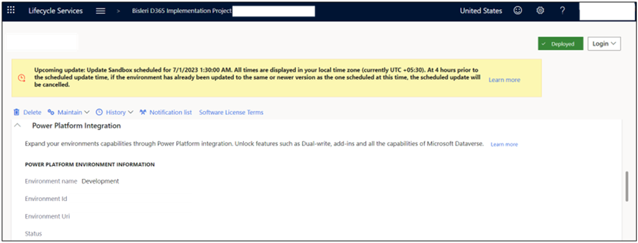Open the help question mark icon
Viewport: 638px width, 243px height.
562,10
